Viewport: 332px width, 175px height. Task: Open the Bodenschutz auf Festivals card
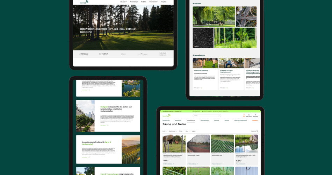[x=205, y=74]
